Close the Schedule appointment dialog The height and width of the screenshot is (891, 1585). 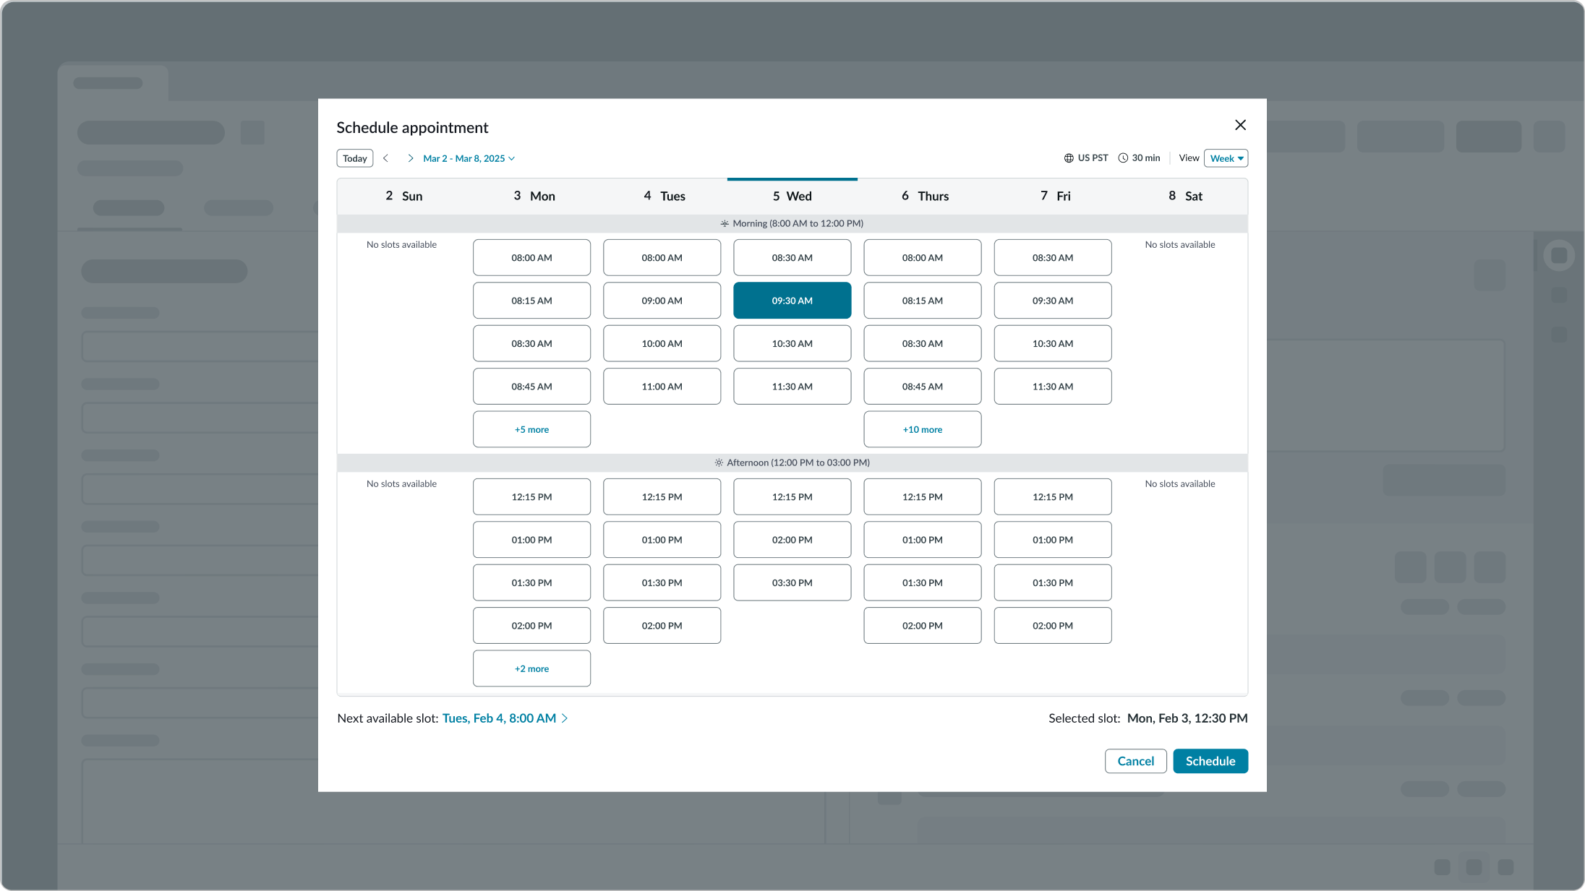point(1240,125)
